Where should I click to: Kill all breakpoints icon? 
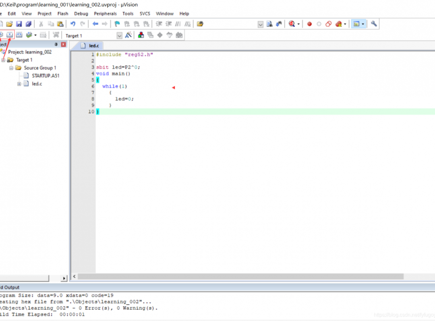(338, 24)
